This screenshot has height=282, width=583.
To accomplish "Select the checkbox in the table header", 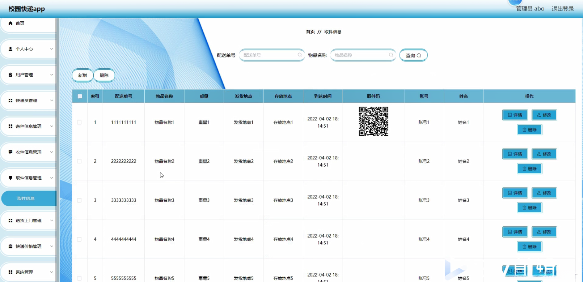I will pyautogui.click(x=80, y=96).
